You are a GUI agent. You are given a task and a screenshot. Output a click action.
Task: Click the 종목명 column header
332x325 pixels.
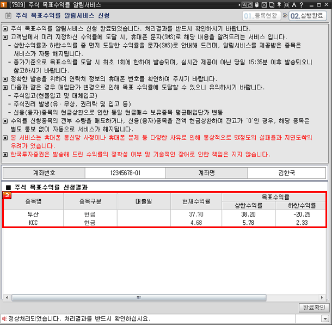point(33,201)
